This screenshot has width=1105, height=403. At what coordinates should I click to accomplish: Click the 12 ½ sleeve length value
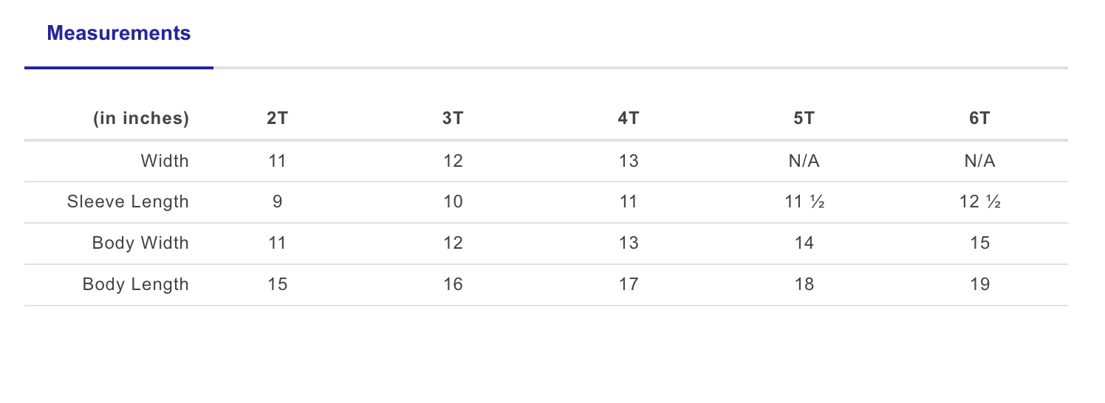980,202
